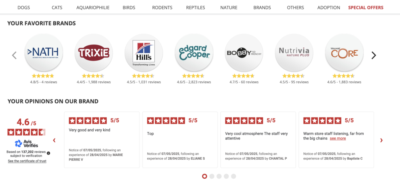Select the Wellness Core brand logo

(x=344, y=53)
